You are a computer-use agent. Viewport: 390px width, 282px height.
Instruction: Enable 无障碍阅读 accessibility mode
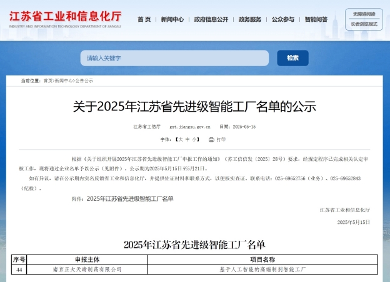pos(364,14)
